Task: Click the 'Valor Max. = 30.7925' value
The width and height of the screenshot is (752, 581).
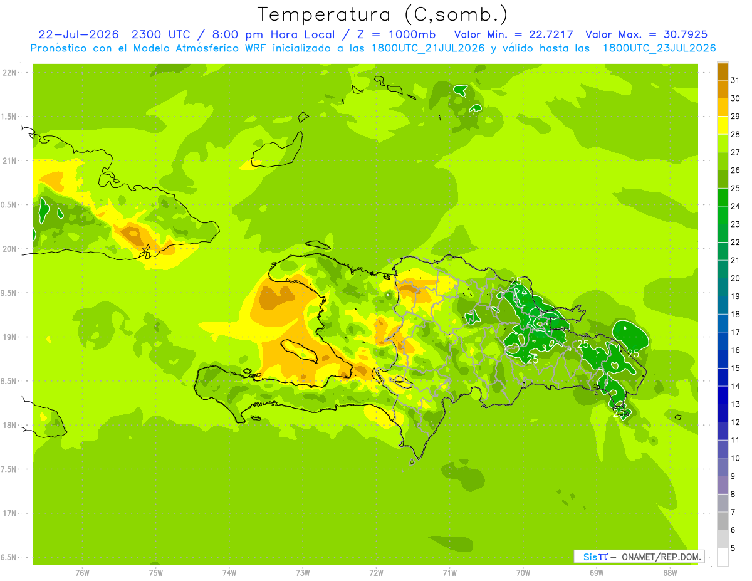Action: pos(647,34)
